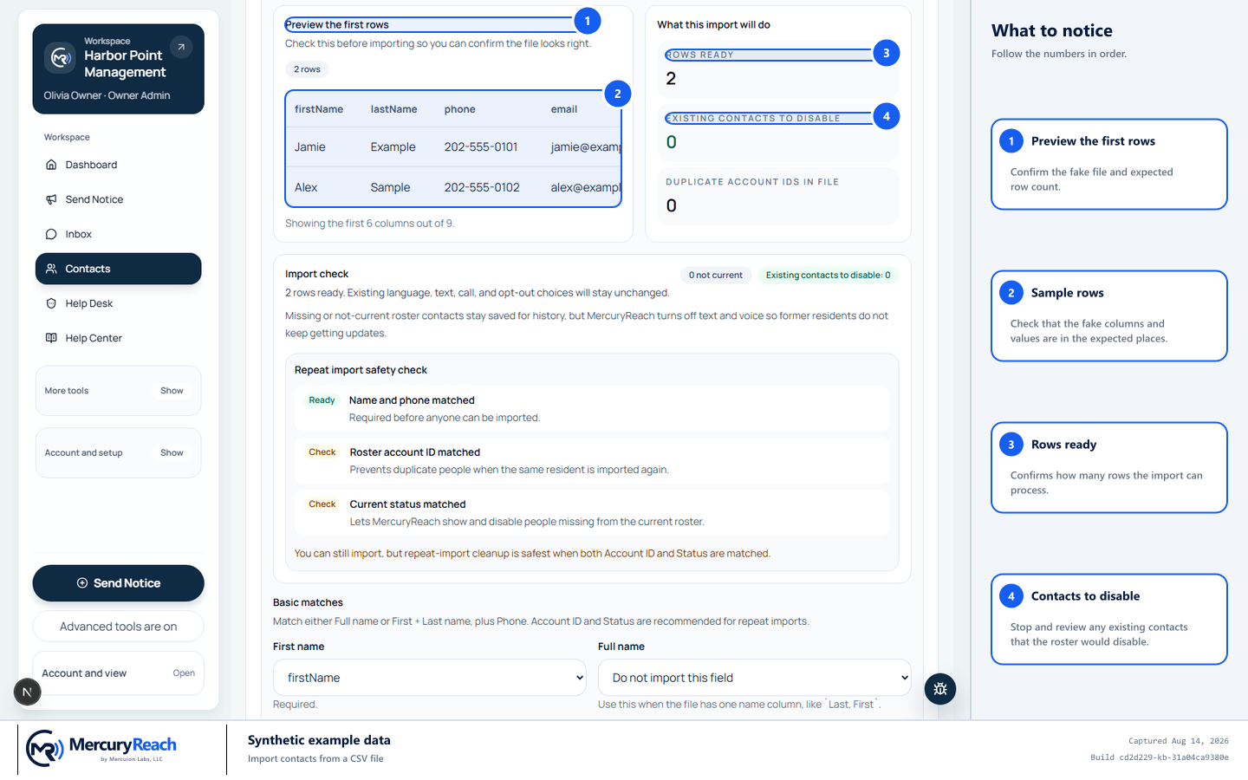
Task: Click the large Send Notice button
Action: [x=118, y=583]
